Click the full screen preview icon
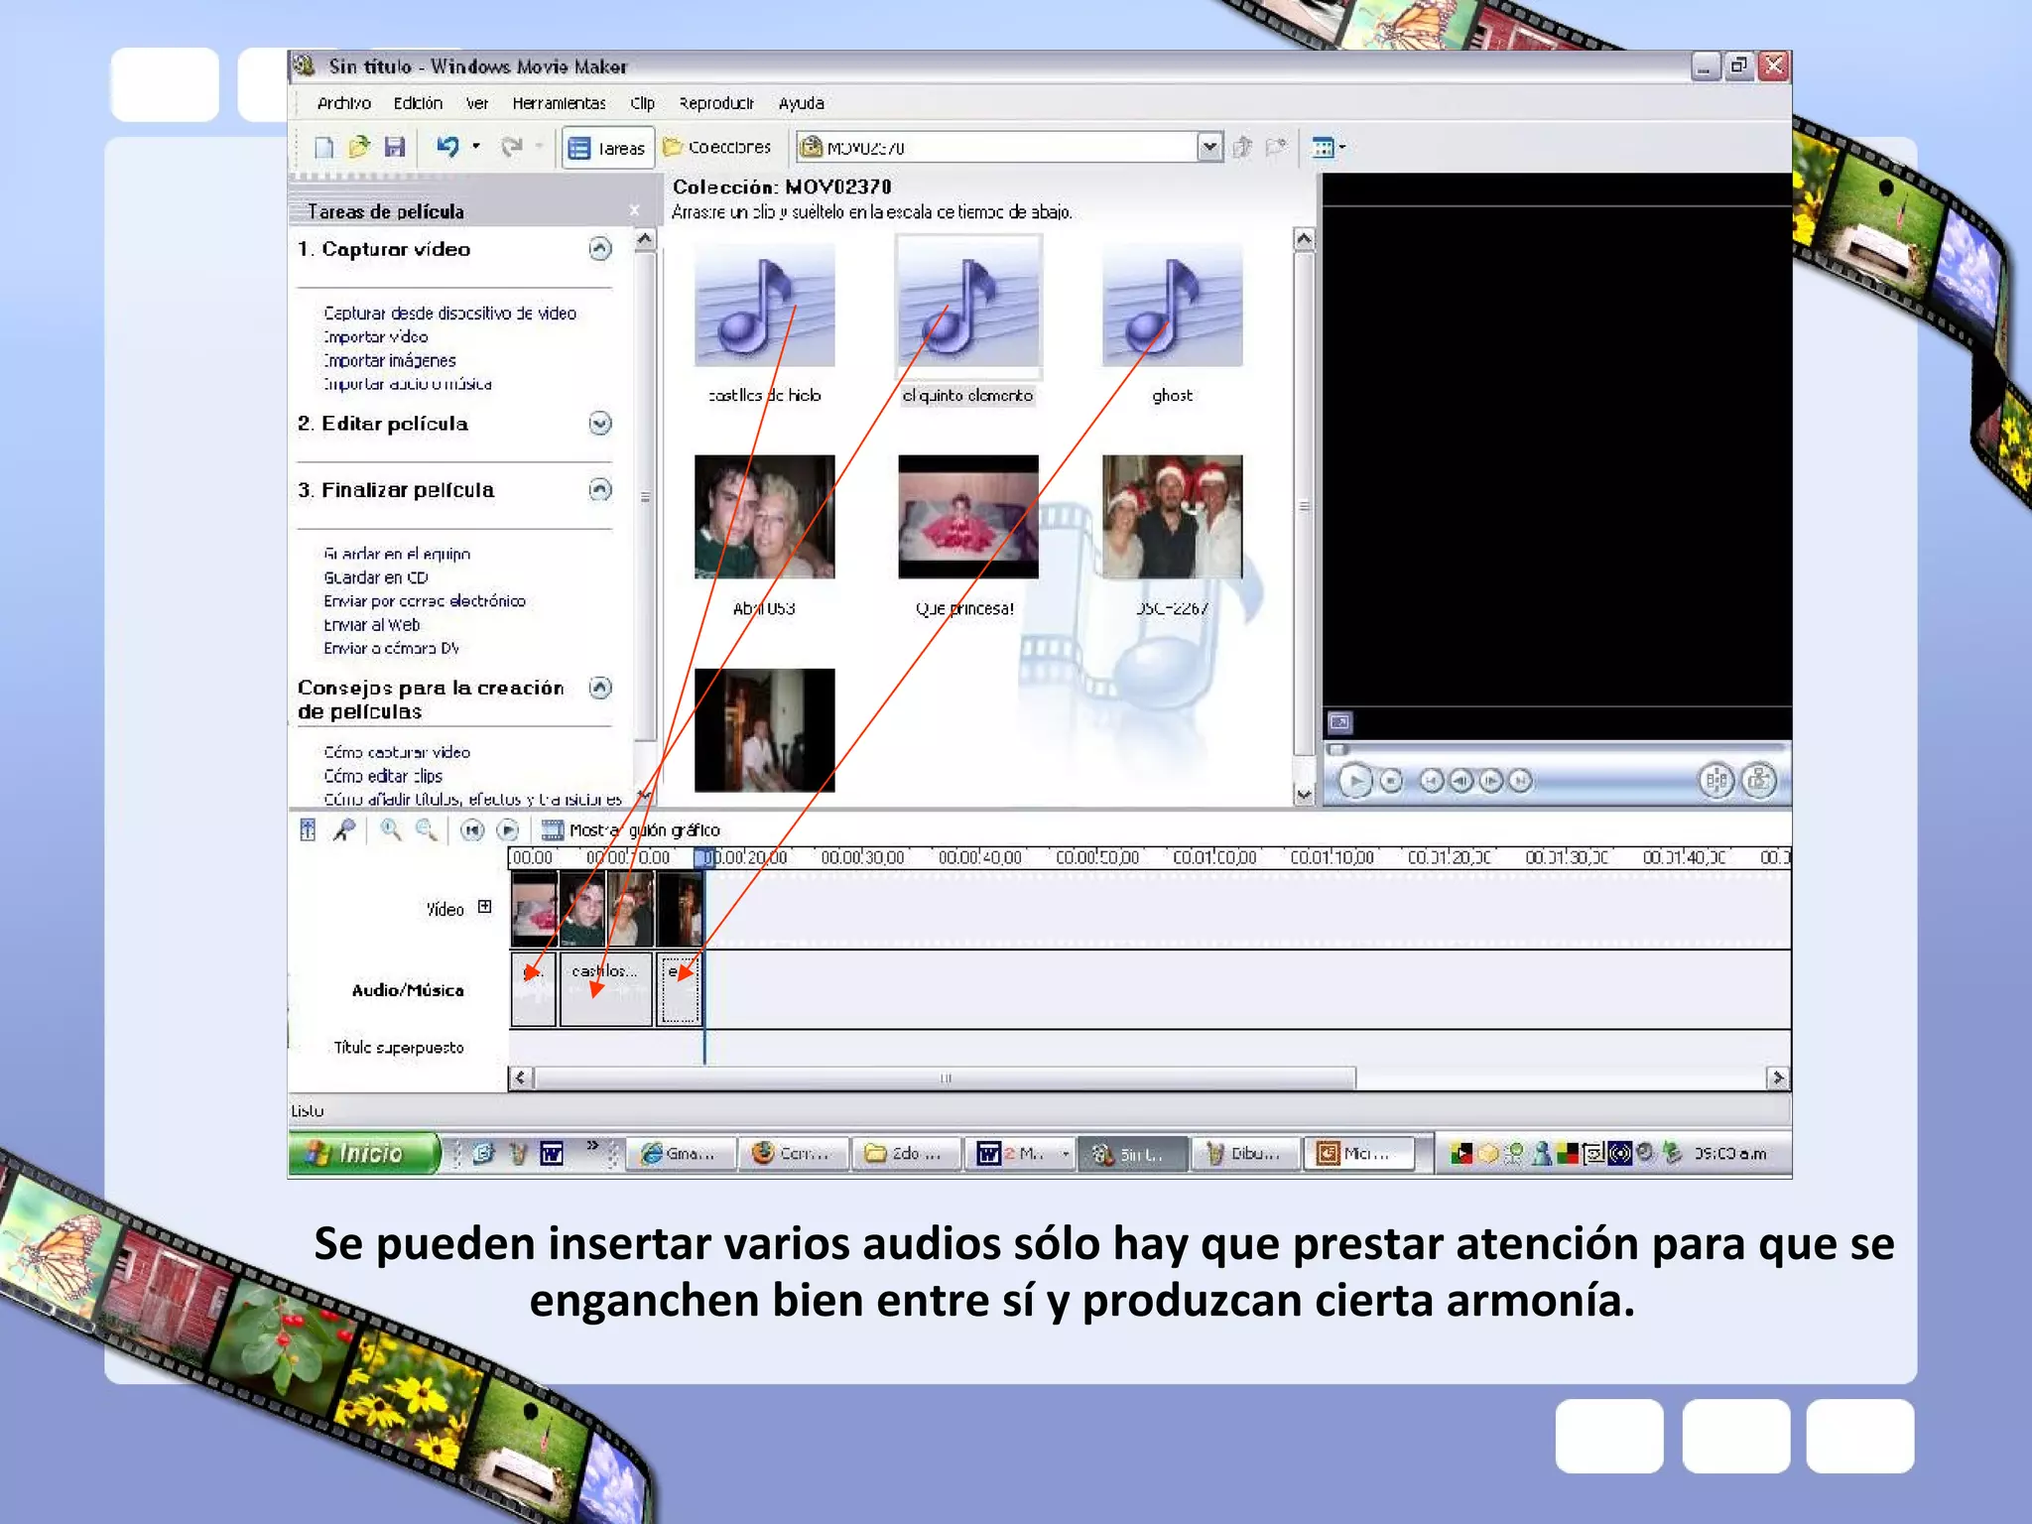Screen dimensions: 2032x1524 pos(1339,722)
